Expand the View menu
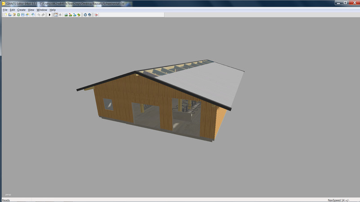 point(31,9)
